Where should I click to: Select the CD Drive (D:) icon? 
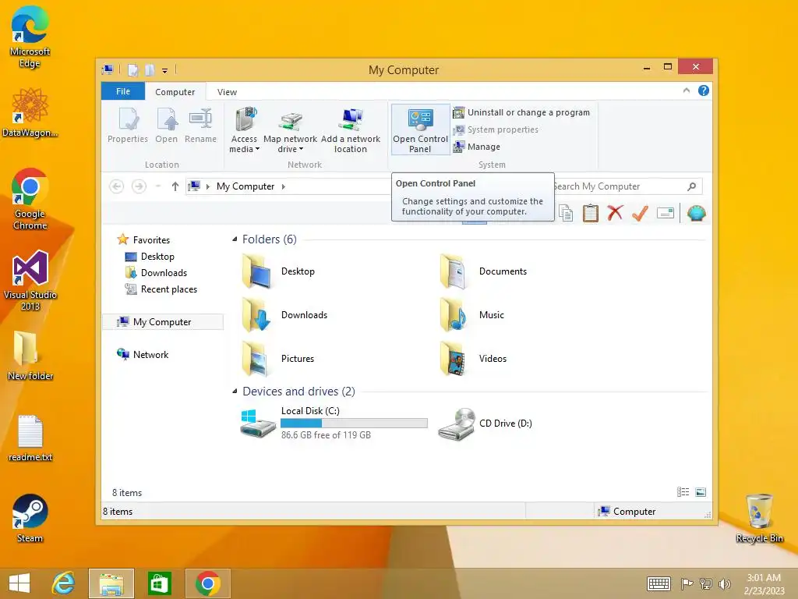pyautogui.click(x=457, y=424)
